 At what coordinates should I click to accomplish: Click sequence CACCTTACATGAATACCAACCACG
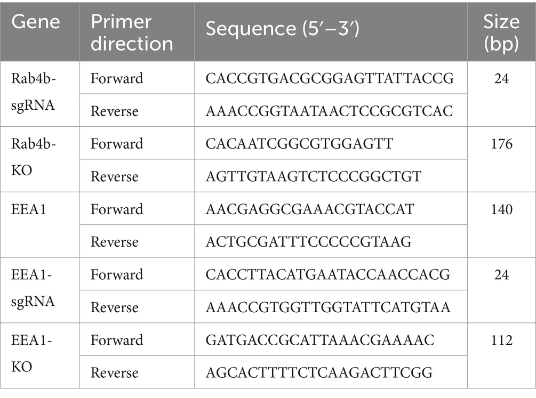[328, 275]
